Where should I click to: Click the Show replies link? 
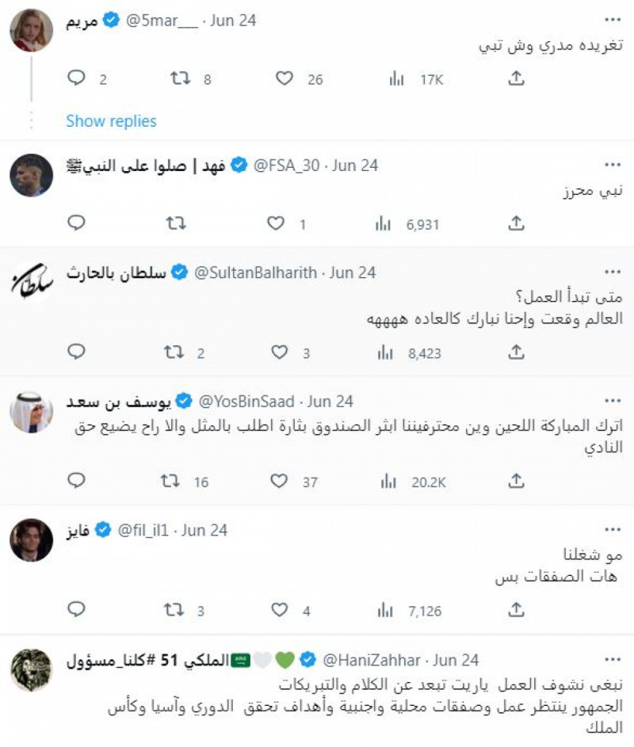111,121
